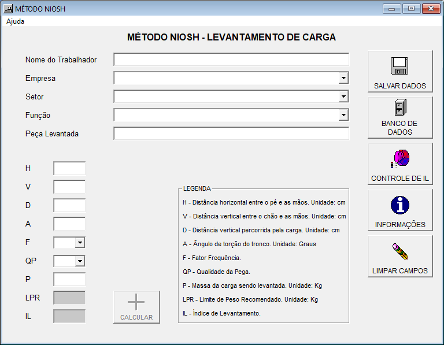Click the D distance traveled field

(69, 205)
